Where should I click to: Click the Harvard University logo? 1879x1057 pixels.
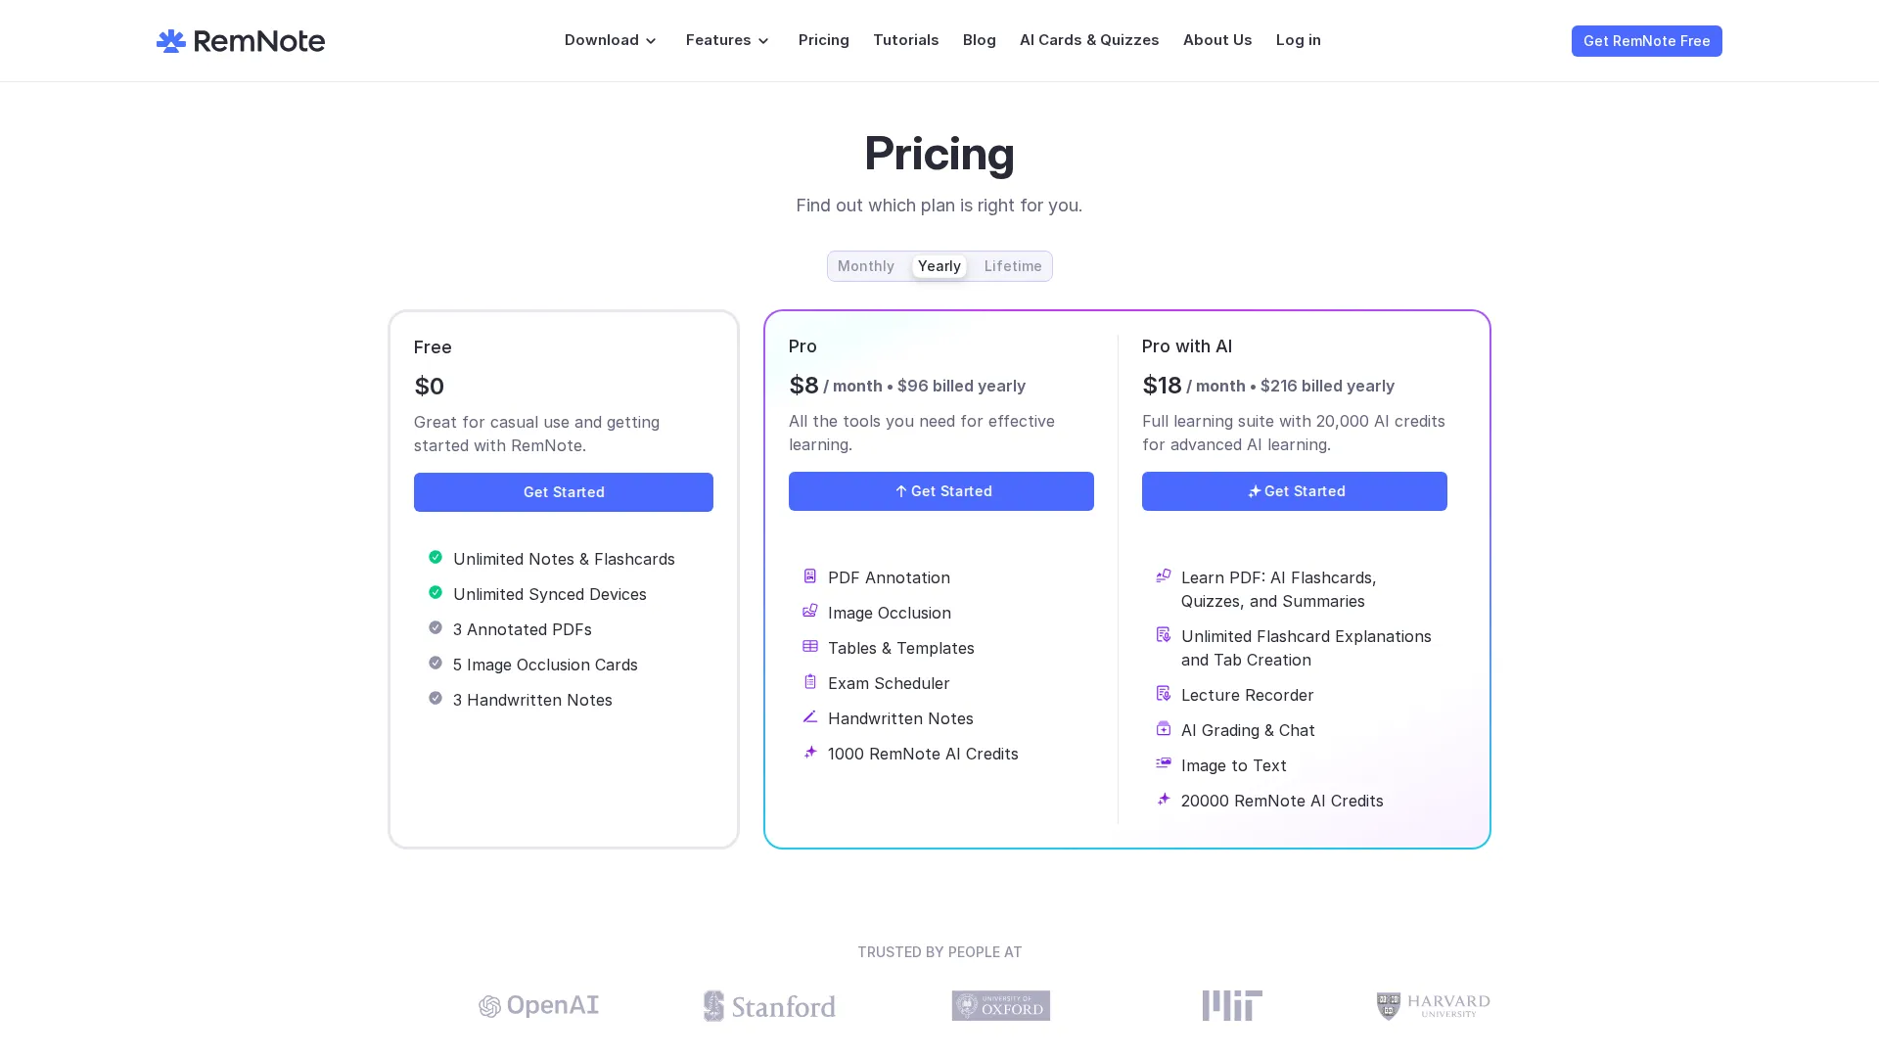pos(1432,1005)
